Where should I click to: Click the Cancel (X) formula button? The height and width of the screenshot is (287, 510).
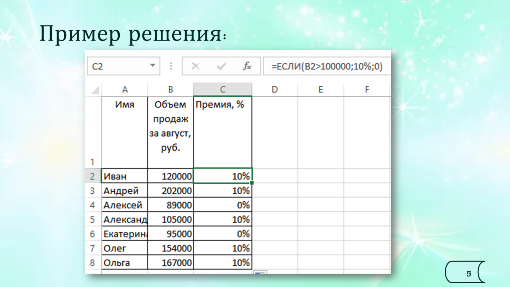click(x=195, y=66)
